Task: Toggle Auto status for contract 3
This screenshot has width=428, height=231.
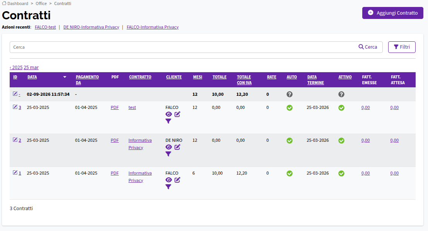Action: pos(290,108)
